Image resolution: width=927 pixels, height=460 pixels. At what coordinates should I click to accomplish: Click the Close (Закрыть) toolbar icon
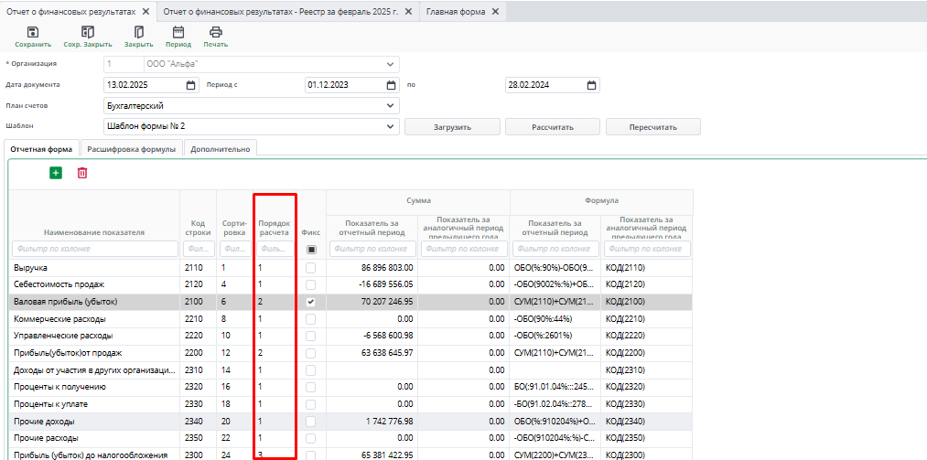(x=139, y=32)
